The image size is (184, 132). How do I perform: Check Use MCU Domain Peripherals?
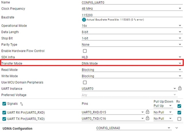click(x=85, y=82)
